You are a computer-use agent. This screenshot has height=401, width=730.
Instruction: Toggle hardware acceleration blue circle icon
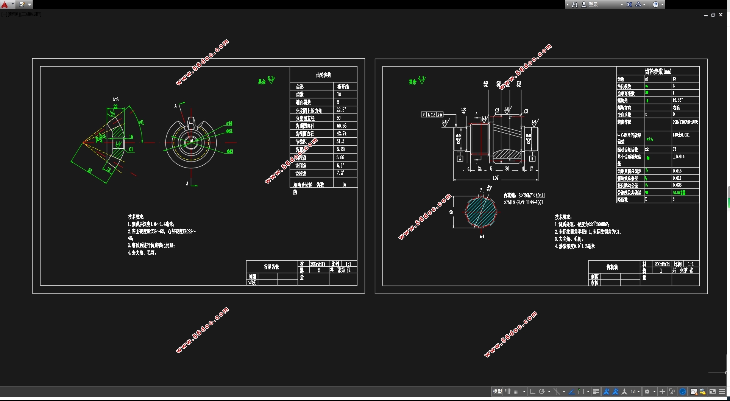coord(683,392)
